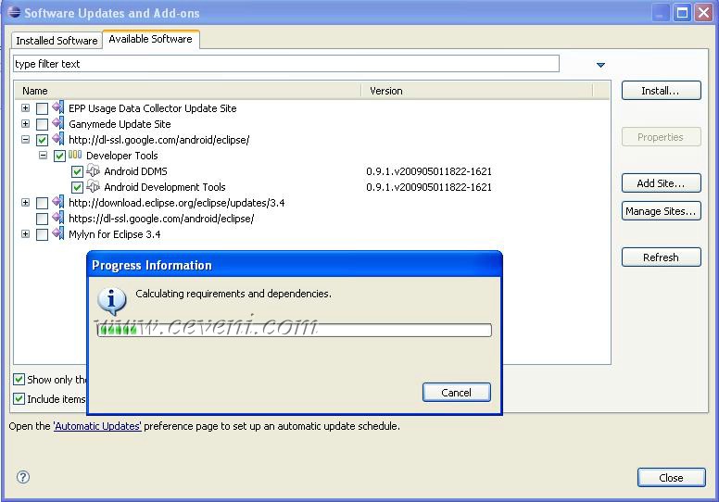Click the info icon in Progress Information
This screenshot has width=719, height=502.
(111, 300)
